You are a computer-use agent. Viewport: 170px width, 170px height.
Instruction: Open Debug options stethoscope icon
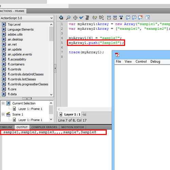[101, 18]
